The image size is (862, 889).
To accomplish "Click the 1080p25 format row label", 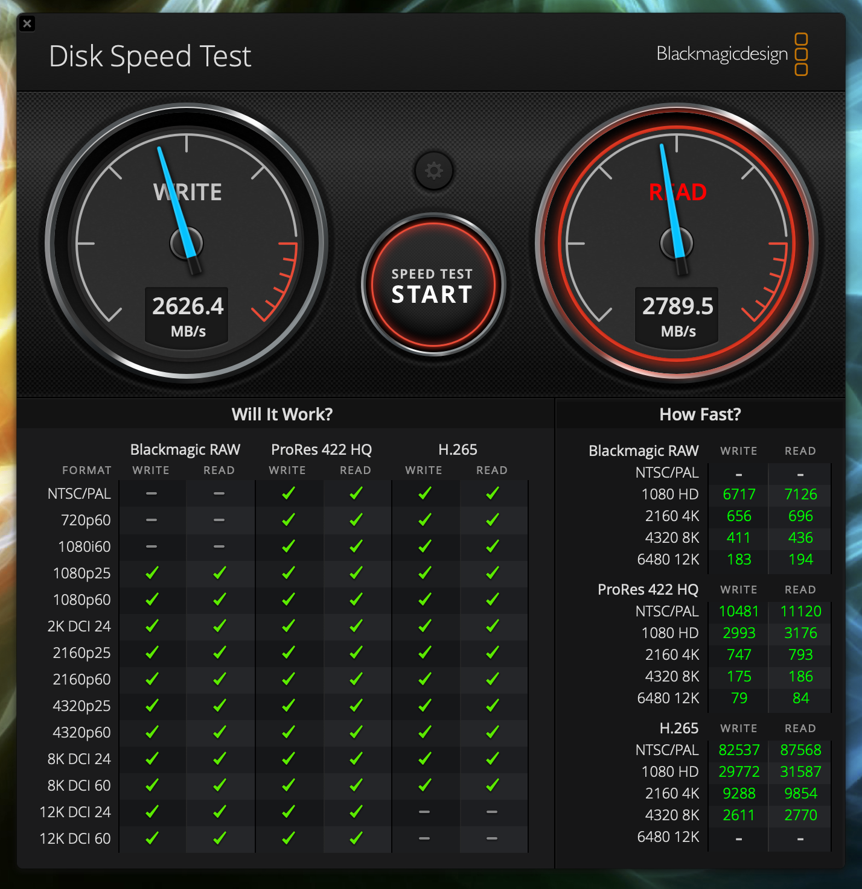I will 82,574.
